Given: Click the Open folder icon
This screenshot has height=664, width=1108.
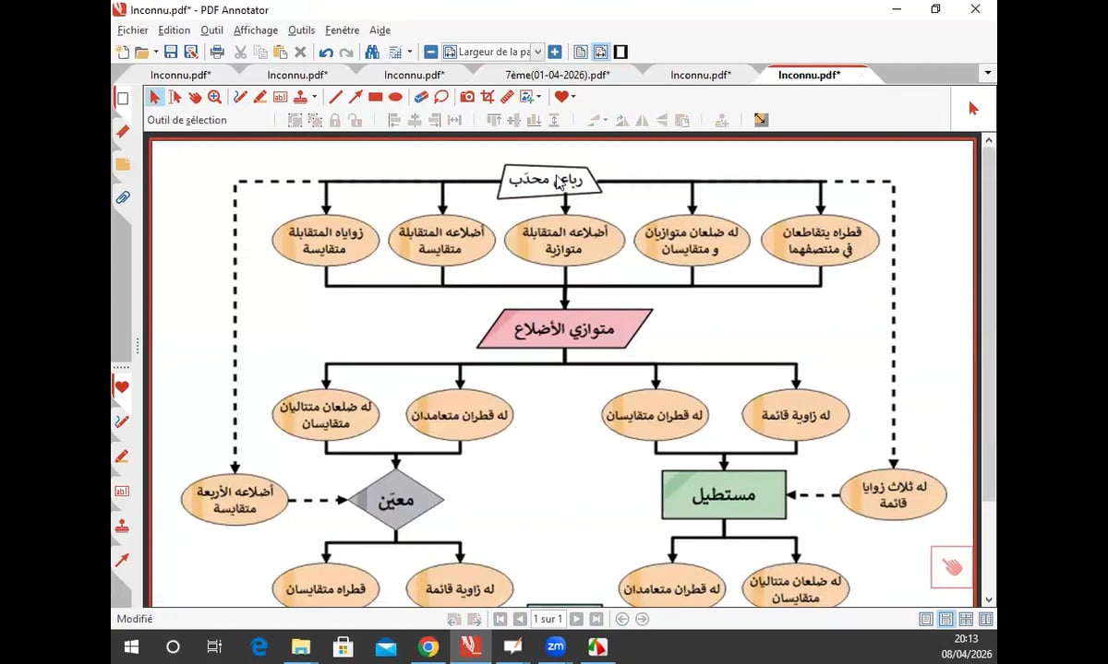Looking at the screenshot, I should (x=141, y=53).
